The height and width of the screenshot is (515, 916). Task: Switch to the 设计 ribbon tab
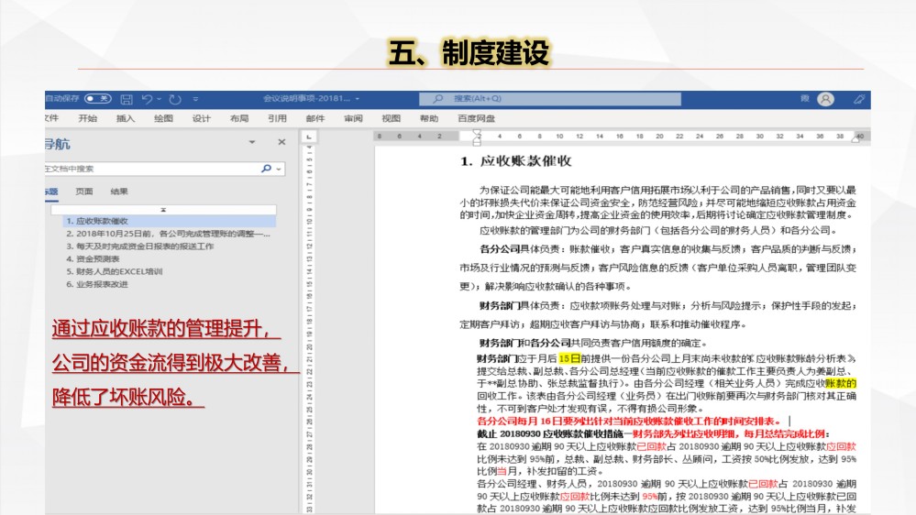pyautogui.click(x=201, y=118)
